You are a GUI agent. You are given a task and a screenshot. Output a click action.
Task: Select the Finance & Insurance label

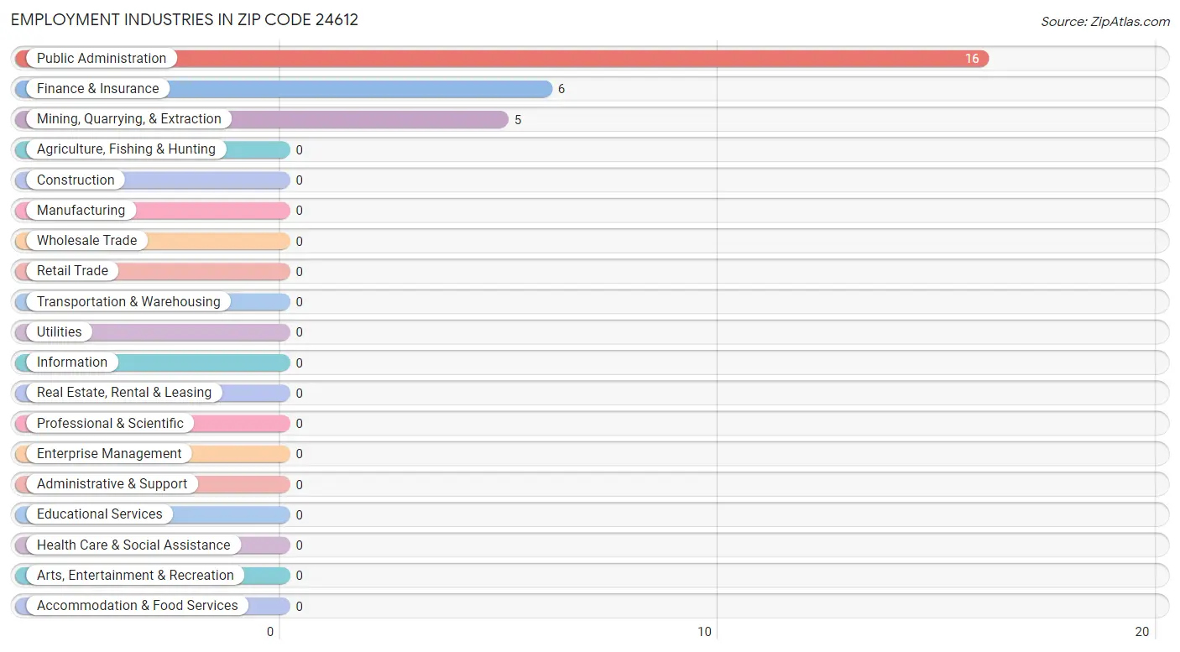pos(97,88)
